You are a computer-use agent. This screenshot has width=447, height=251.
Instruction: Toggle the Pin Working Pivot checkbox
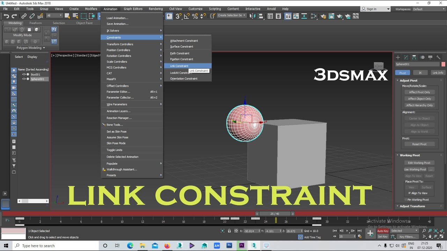click(405, 200)
